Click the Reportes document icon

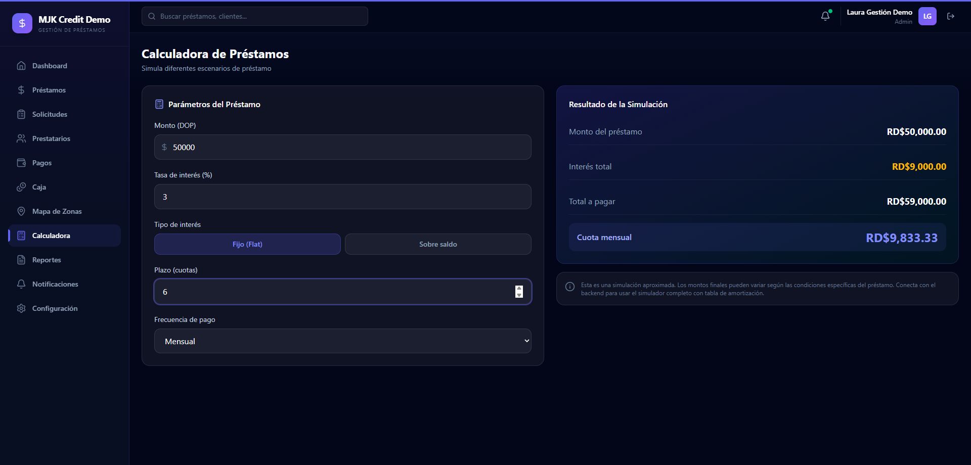coord(21,260)
